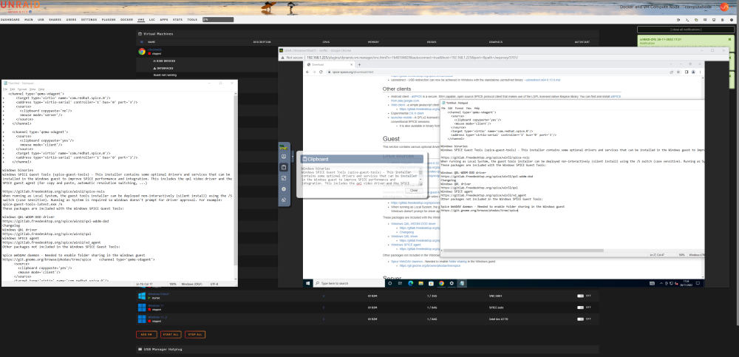Toggle autostart for Windows 11_2 VM
This screenshot has width=739, height=357.
[580, 319]
